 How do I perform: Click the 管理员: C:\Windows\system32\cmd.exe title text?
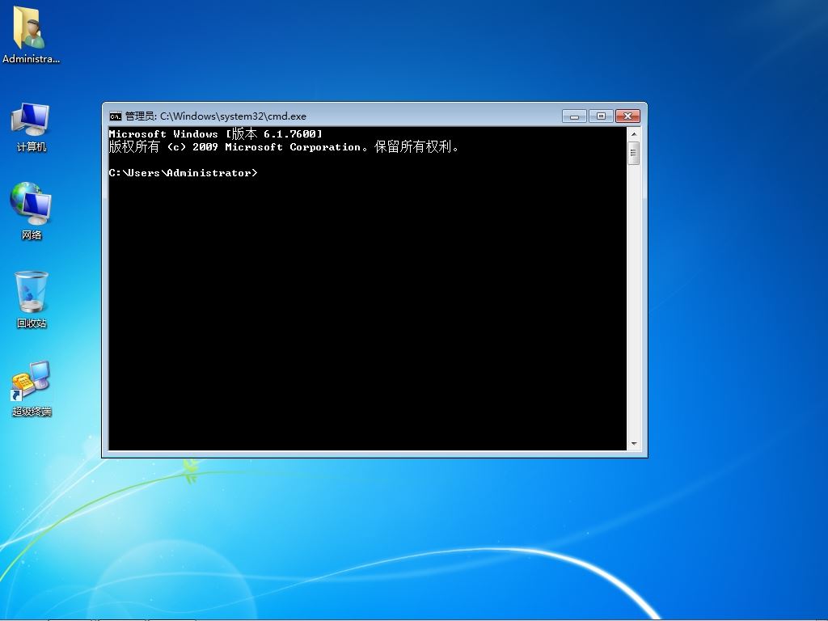[x=215, y=116]
